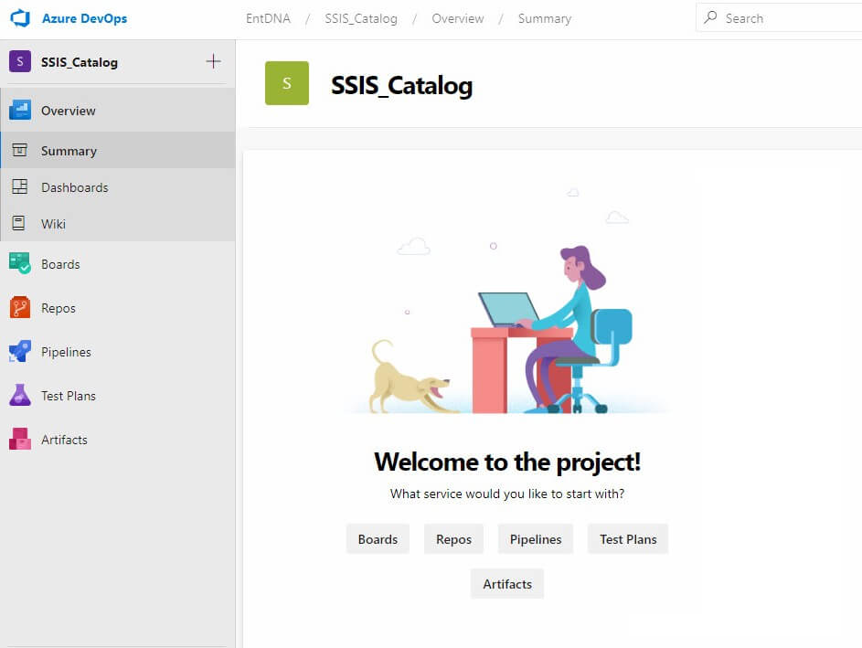Image resolution: width=862 pixels, height=648 pixels.
Task: Open the SSIS_Catalog breadcrumb link
Action: point(361,18)
